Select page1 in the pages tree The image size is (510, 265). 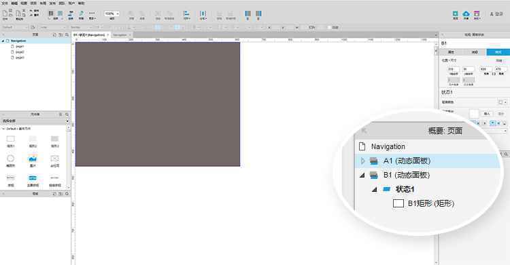[20, 46]
